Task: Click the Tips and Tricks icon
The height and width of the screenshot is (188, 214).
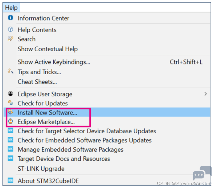Action: [x=10, y=71]
